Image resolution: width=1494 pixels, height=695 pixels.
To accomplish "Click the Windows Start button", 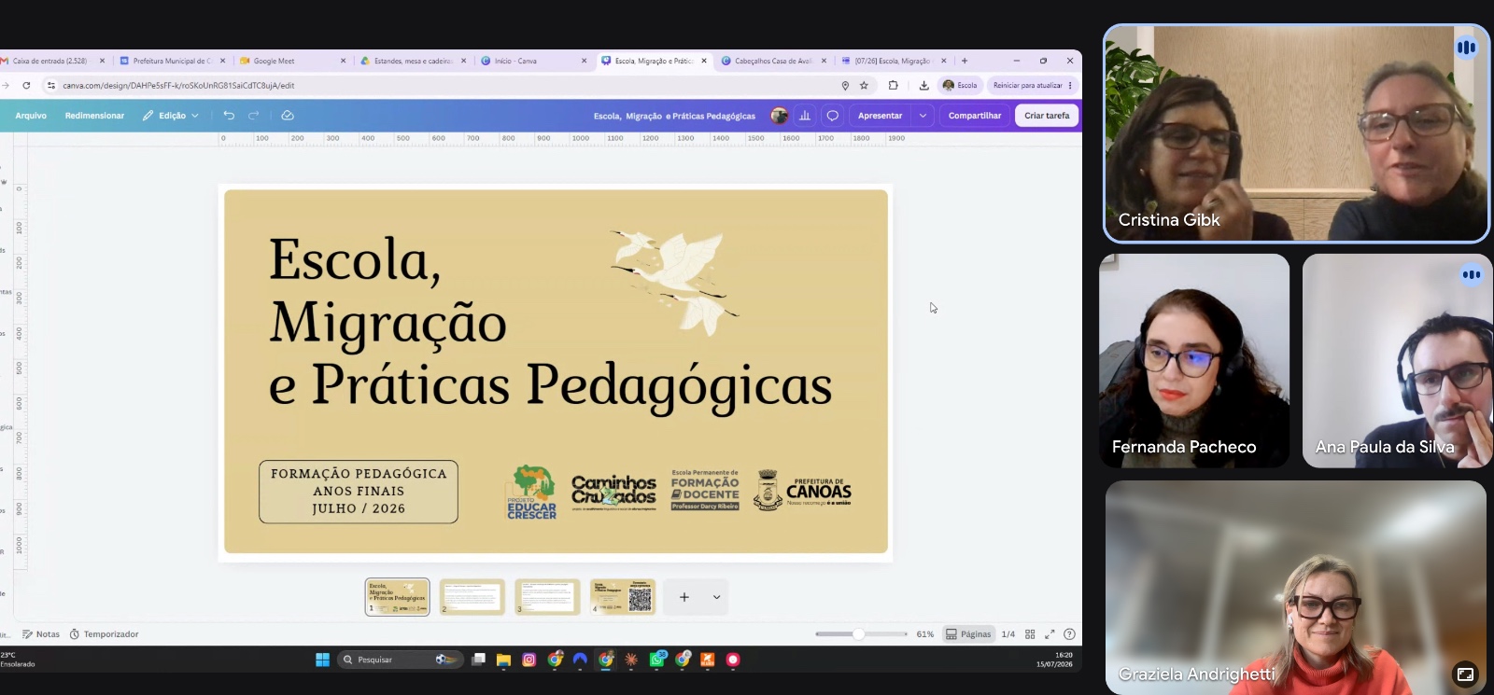I will (x=322, y=660).
